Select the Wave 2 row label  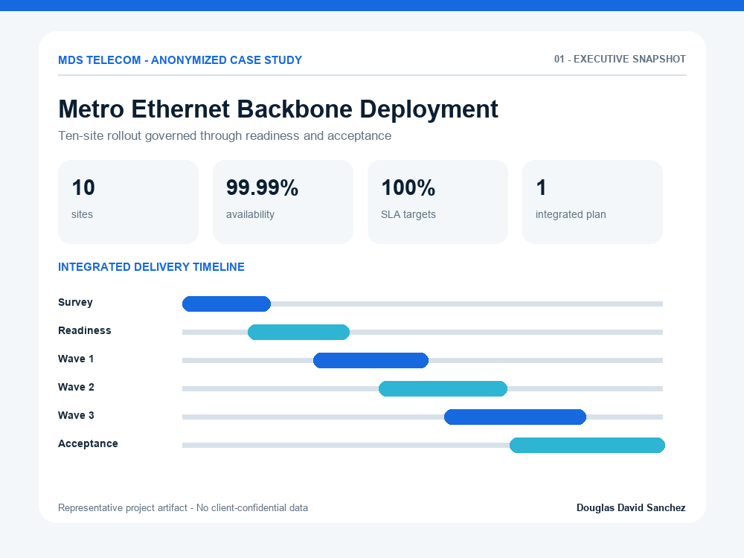pos(76,387)
